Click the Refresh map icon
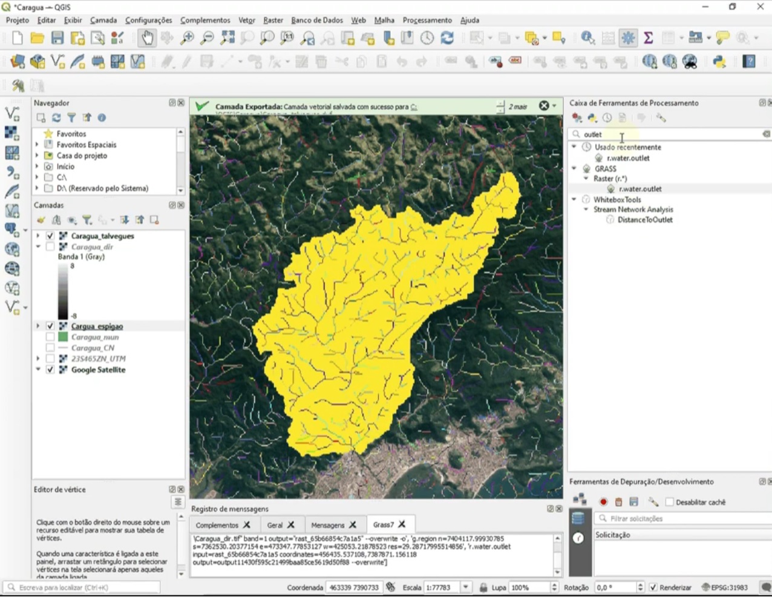Viewport: 772px width, 597px height. (447, 38)
